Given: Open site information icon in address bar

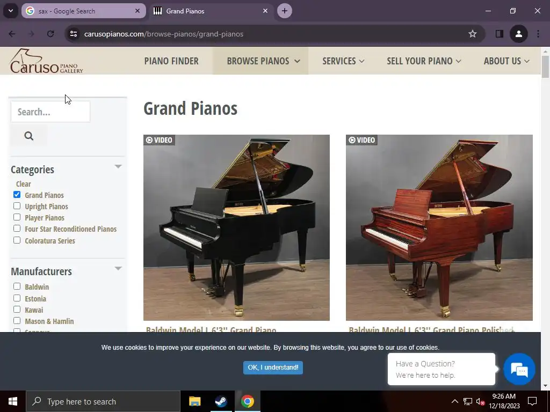Looking at the screenshot, I should [74, 34].
